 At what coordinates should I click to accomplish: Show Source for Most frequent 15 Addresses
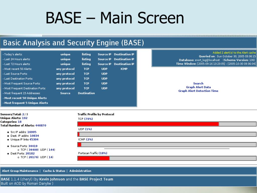tap(65, 93)
